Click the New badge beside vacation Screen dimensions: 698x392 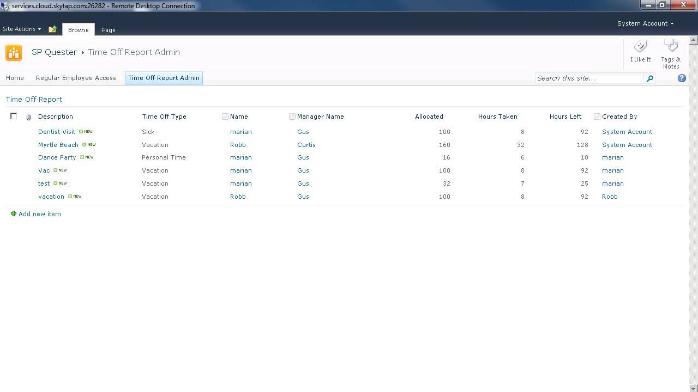tap(75, 197)
